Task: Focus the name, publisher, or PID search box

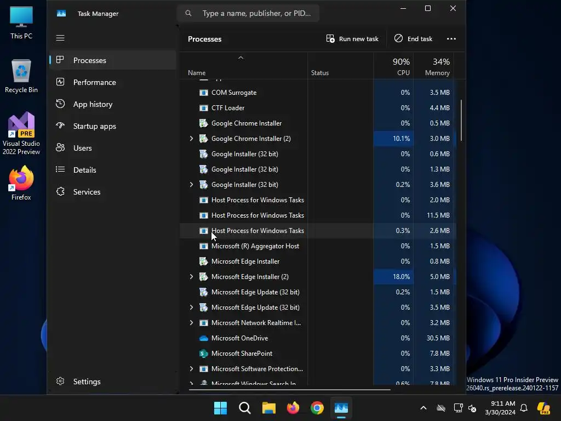Action: coord(248,13)
